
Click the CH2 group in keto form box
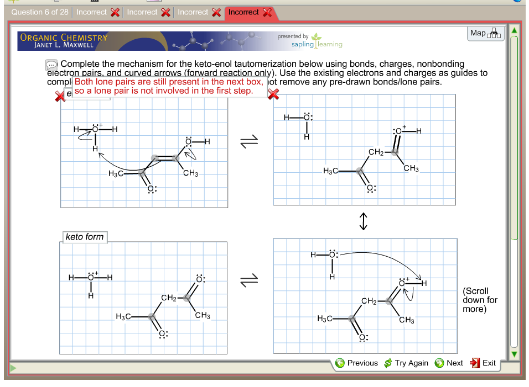[169, 298]
